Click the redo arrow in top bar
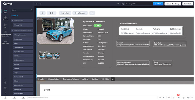This screenshot has width=195, height=100. 40,4
